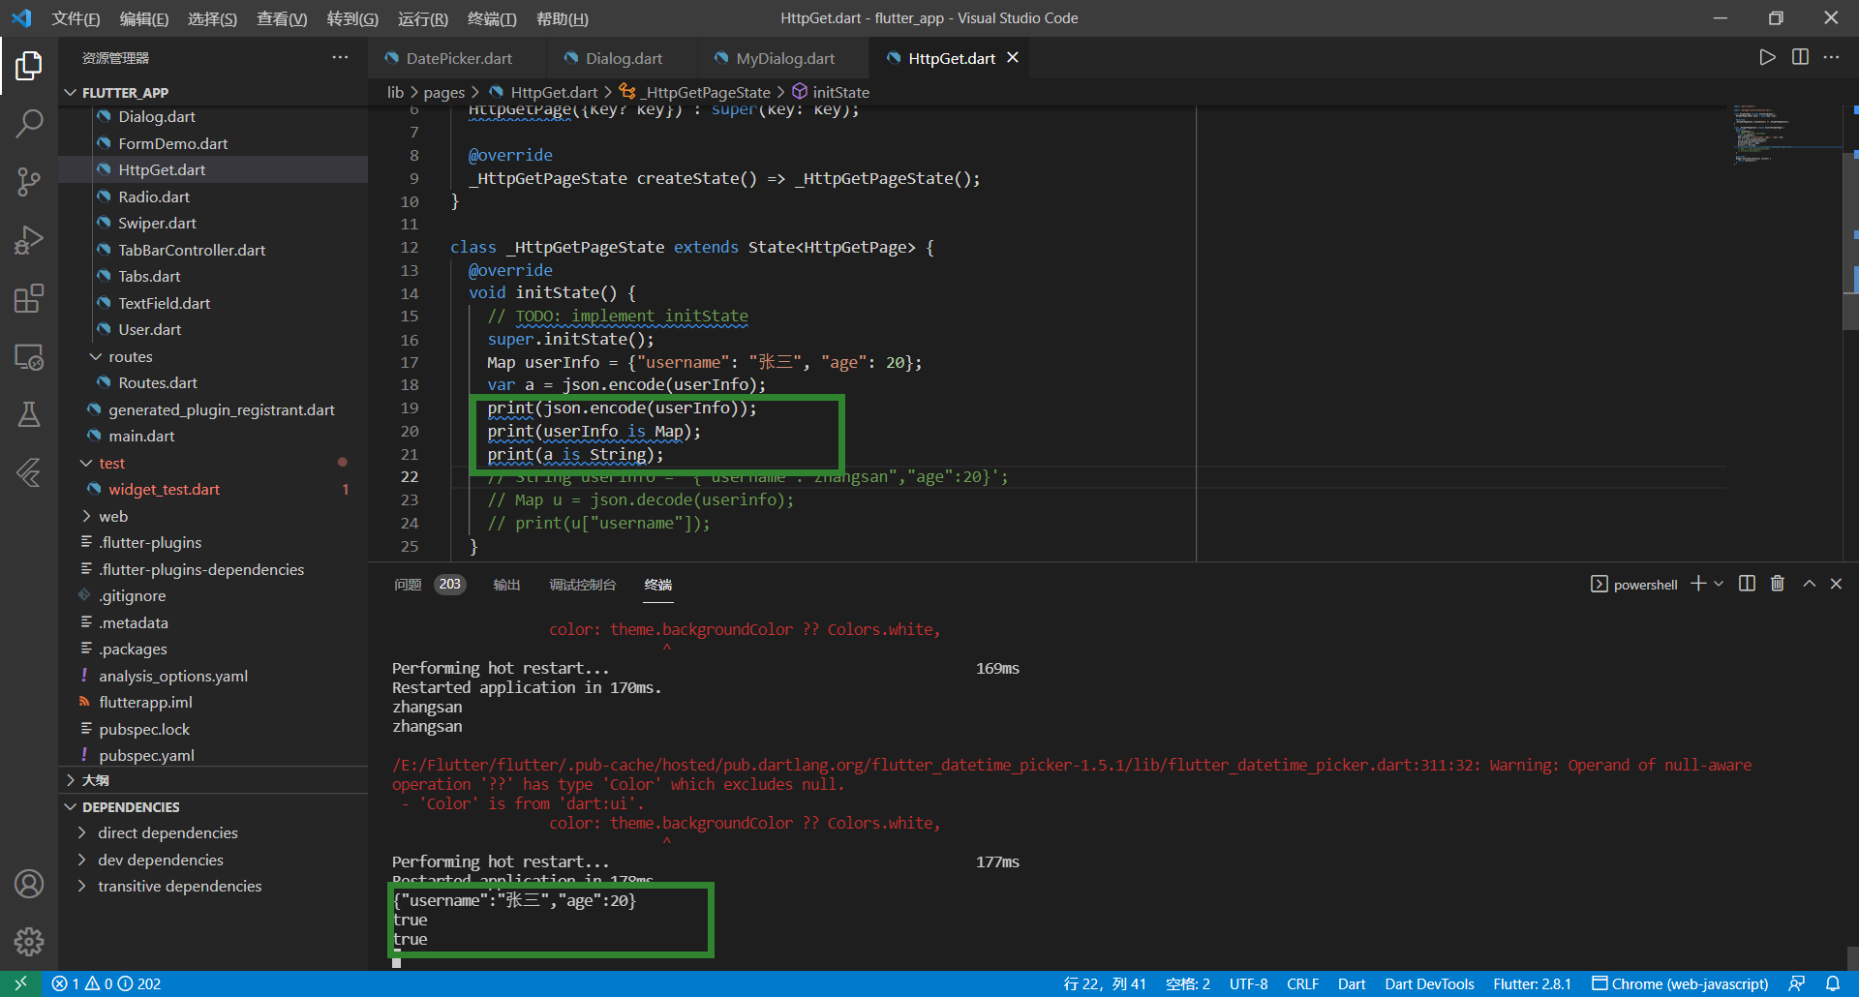Click the remote window status bar icon
The image size is (1859, 997).
coord(20,983)
